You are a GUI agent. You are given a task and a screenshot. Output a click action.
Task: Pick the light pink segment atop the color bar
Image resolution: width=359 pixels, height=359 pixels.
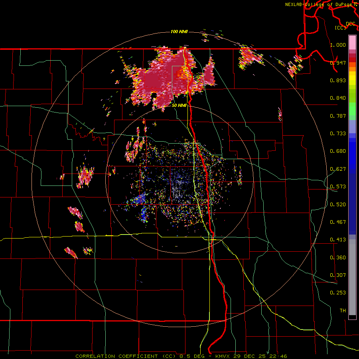[x=352, y=42]
